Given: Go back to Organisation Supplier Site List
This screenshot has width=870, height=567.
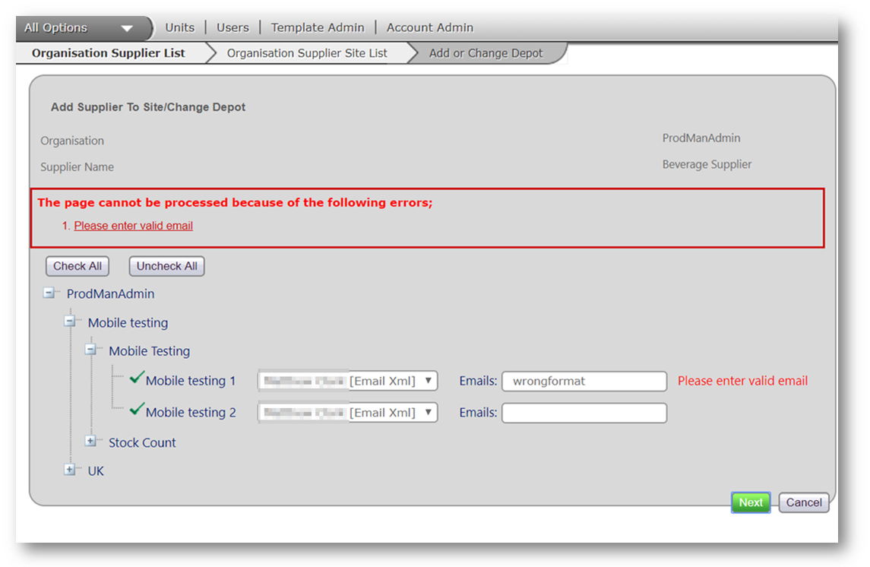Looking at the screenshot, I should pyautogui.click(x=307, y=53).
